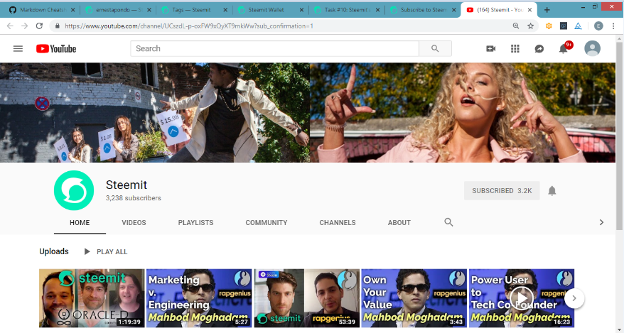
Task: Open the channel VIDEOS tab
Action: tap(134, 222)
